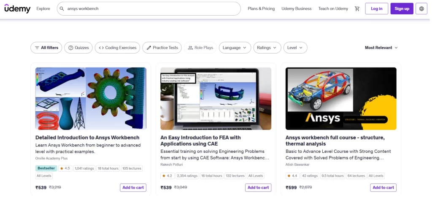
Task: Toggle the Quizzes filter
Action: click(78, 48)
